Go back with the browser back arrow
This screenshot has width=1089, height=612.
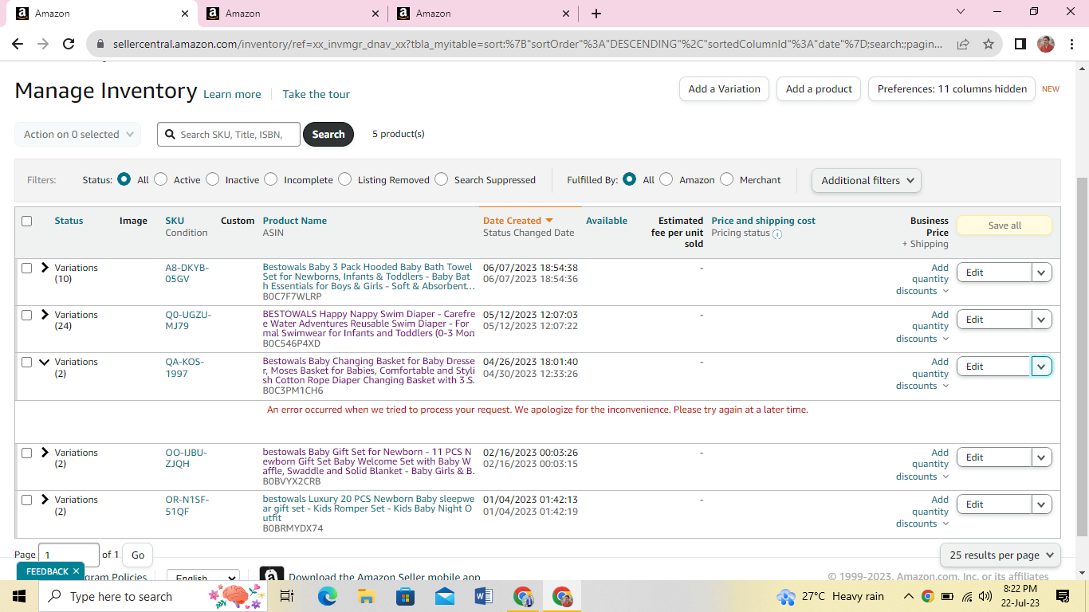click(x=18, y=44)
